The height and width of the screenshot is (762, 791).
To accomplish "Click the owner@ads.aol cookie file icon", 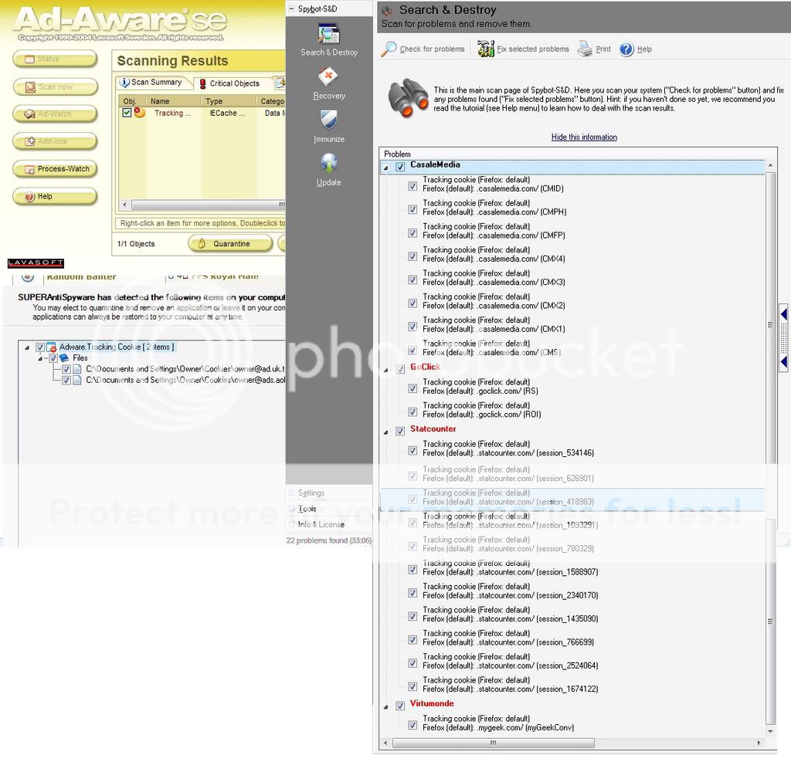I will (77, 381).
